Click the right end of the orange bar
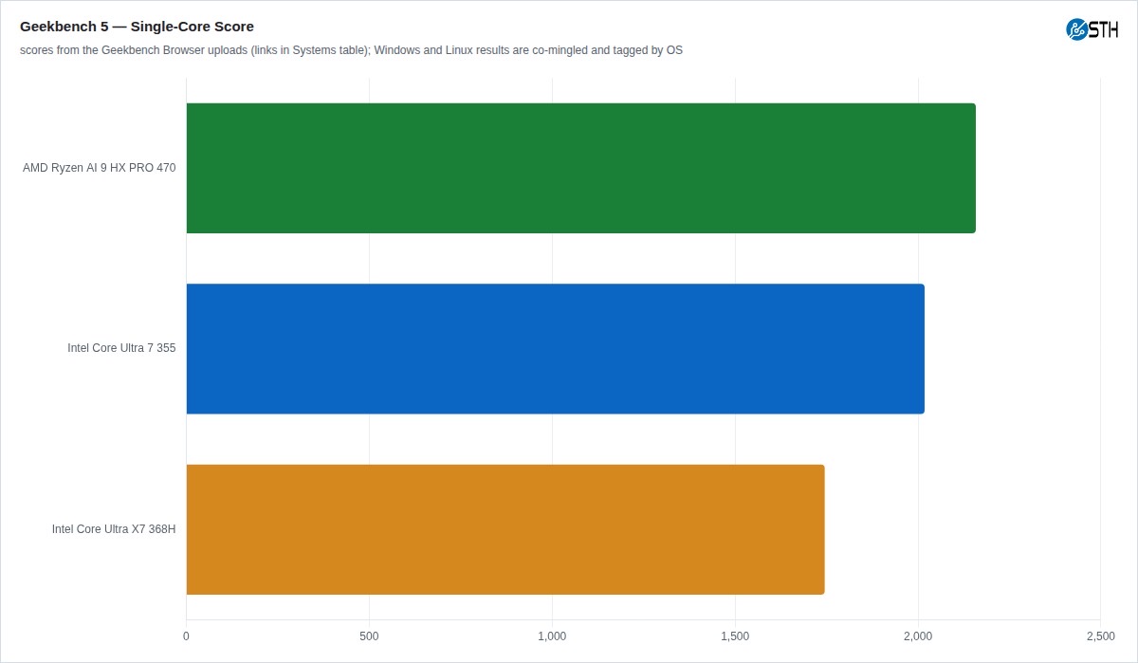Screen dimensions: 1138x663 click(821, 529)
